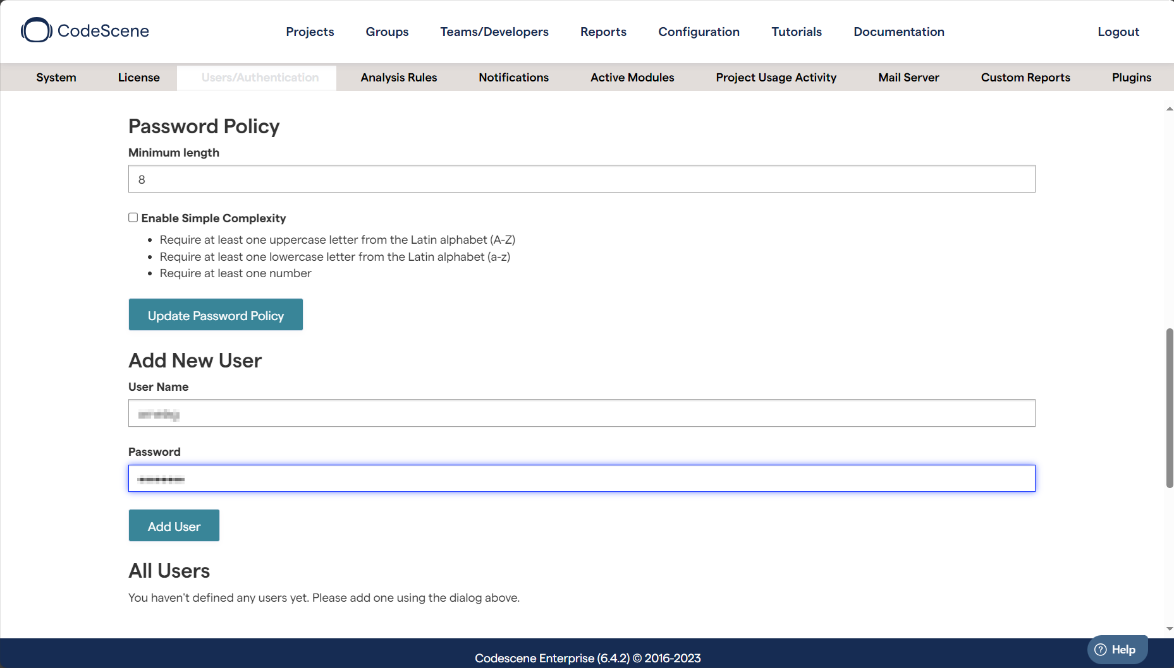Open the Project Usage Activity tab
The image size is (1174, 668).
click(x=776, y=78)
